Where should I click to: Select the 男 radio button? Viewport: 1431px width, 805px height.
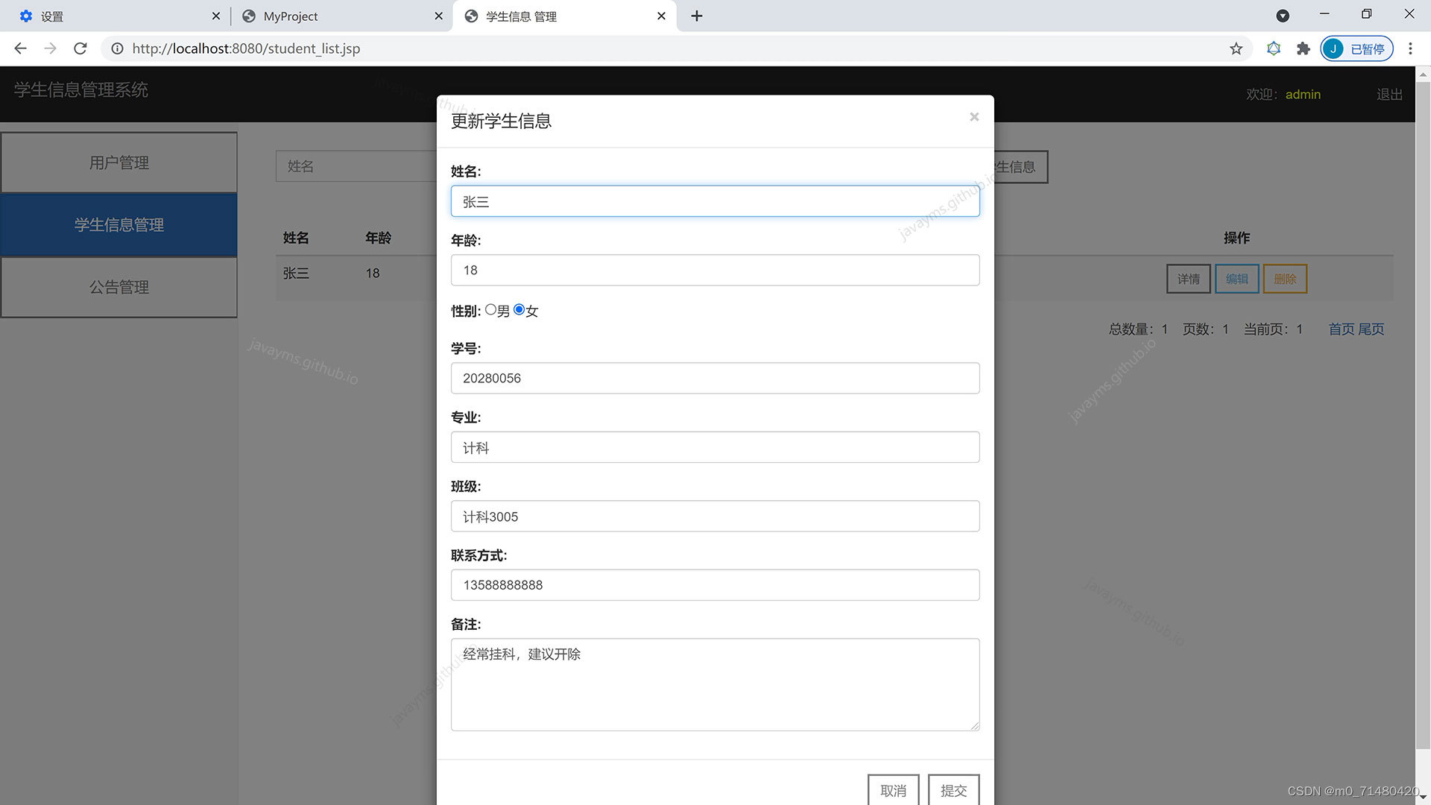(x=490, y=309)
